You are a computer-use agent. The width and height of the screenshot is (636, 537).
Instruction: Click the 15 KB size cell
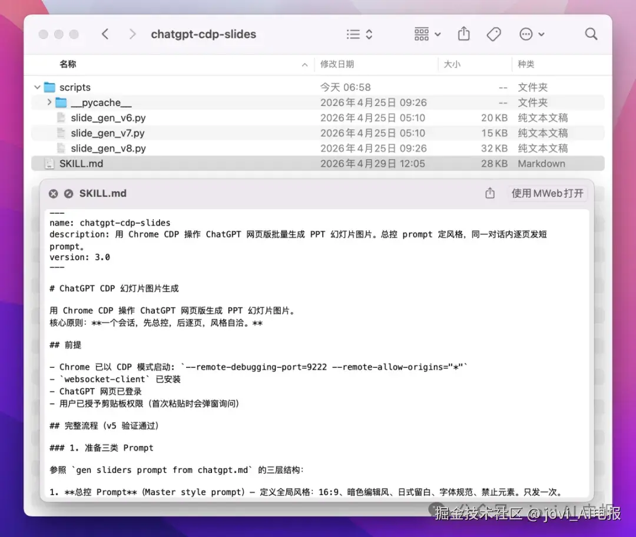coord(494,133)
